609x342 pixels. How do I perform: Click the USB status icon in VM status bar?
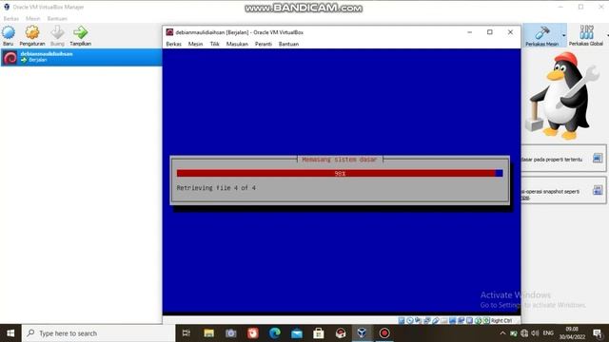436,321
